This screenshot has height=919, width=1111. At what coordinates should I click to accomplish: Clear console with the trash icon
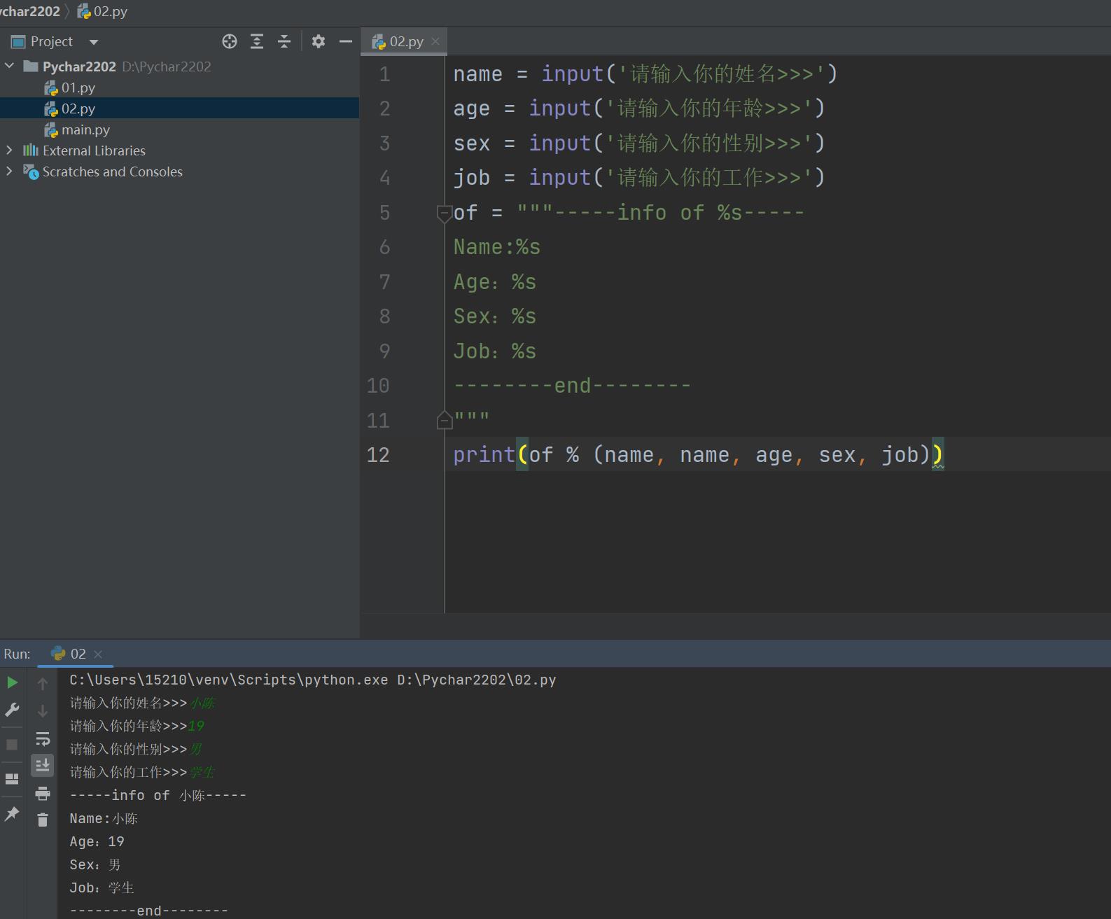click(x=43, y=820)
